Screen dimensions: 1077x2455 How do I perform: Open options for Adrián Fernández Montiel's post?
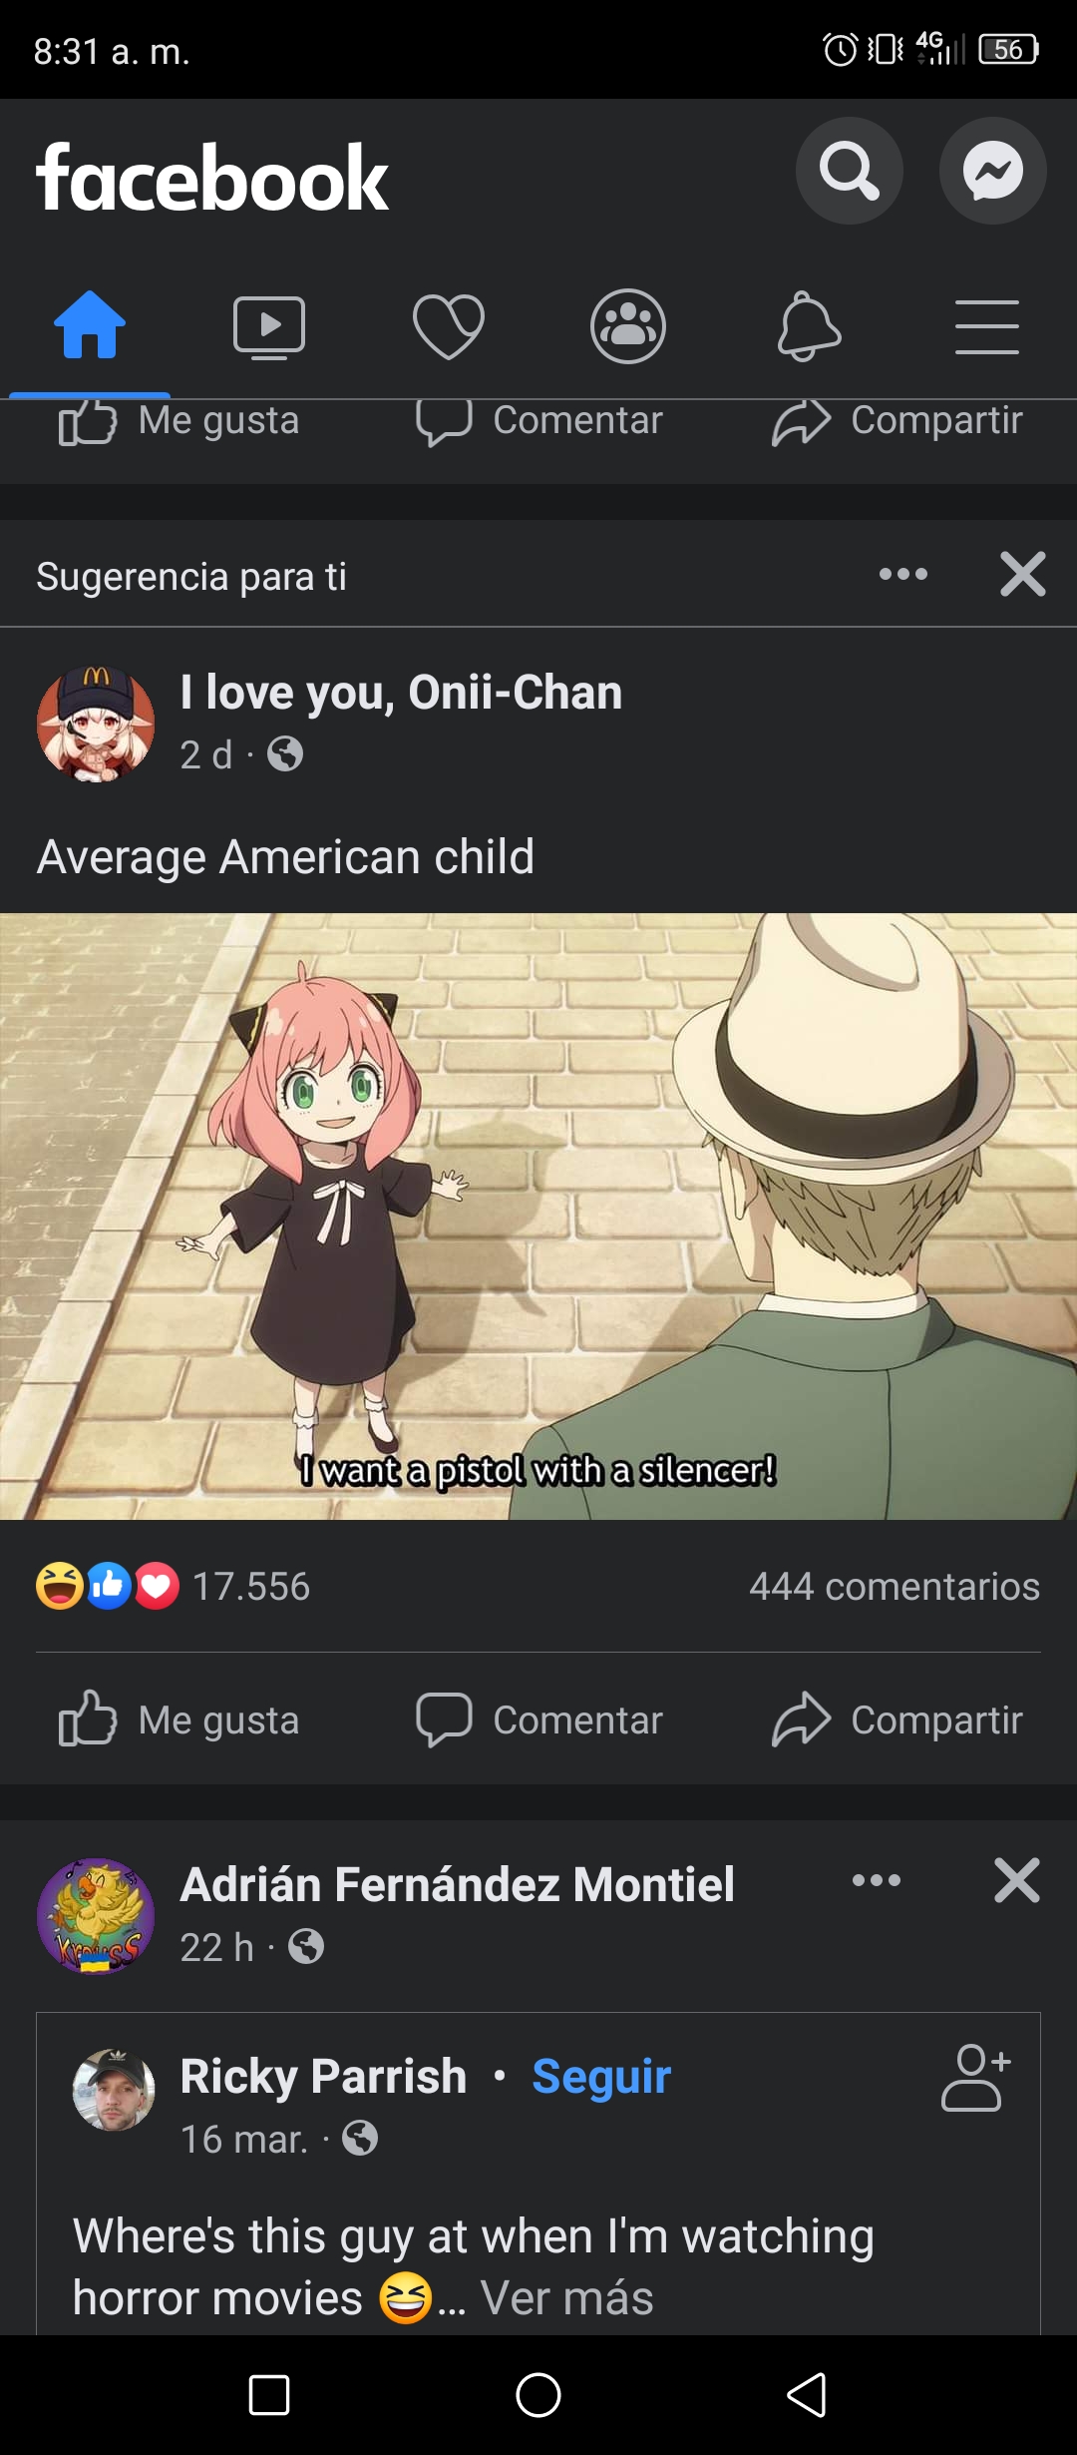click(x=877, y=1880)
